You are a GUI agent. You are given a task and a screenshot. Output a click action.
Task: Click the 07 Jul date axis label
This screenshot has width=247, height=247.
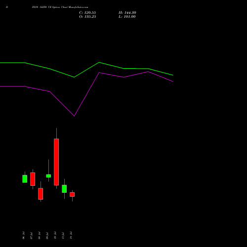[x=31, y=236]
